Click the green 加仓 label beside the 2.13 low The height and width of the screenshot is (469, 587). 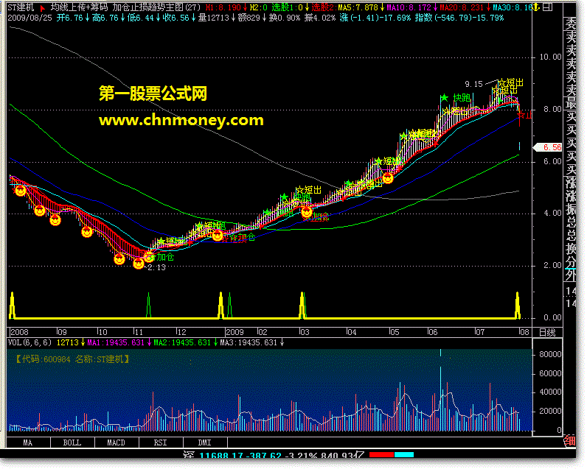point(165,257)
